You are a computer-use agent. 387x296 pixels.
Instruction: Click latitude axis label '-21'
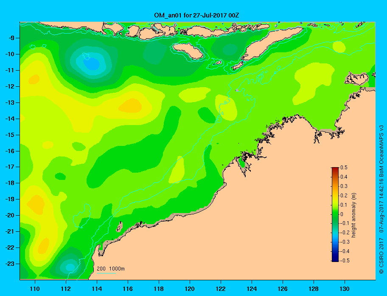coord(10,231)
